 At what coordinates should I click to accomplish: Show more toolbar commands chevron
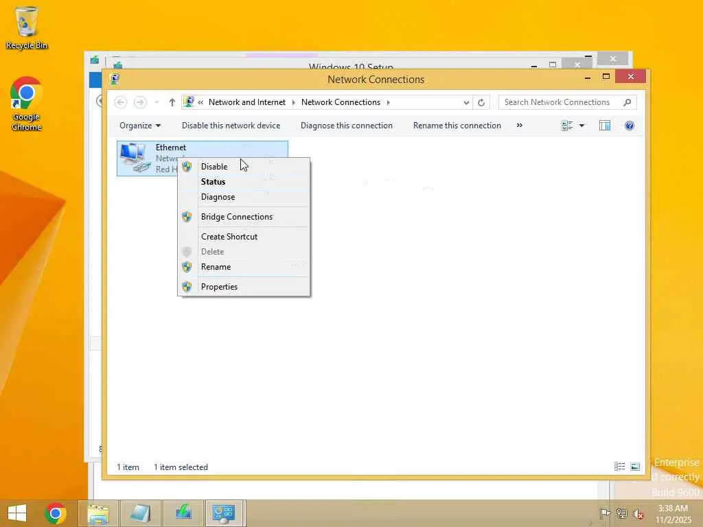pos(519,126)
